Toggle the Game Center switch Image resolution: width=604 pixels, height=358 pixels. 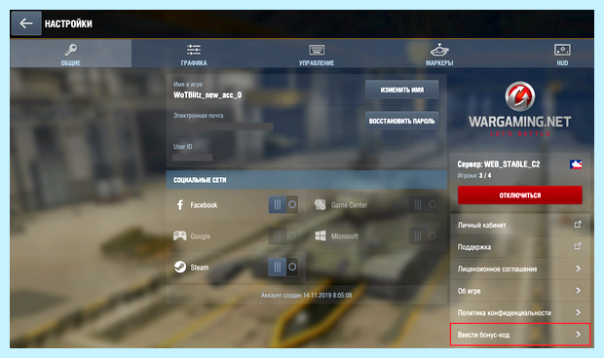point(424,204)
